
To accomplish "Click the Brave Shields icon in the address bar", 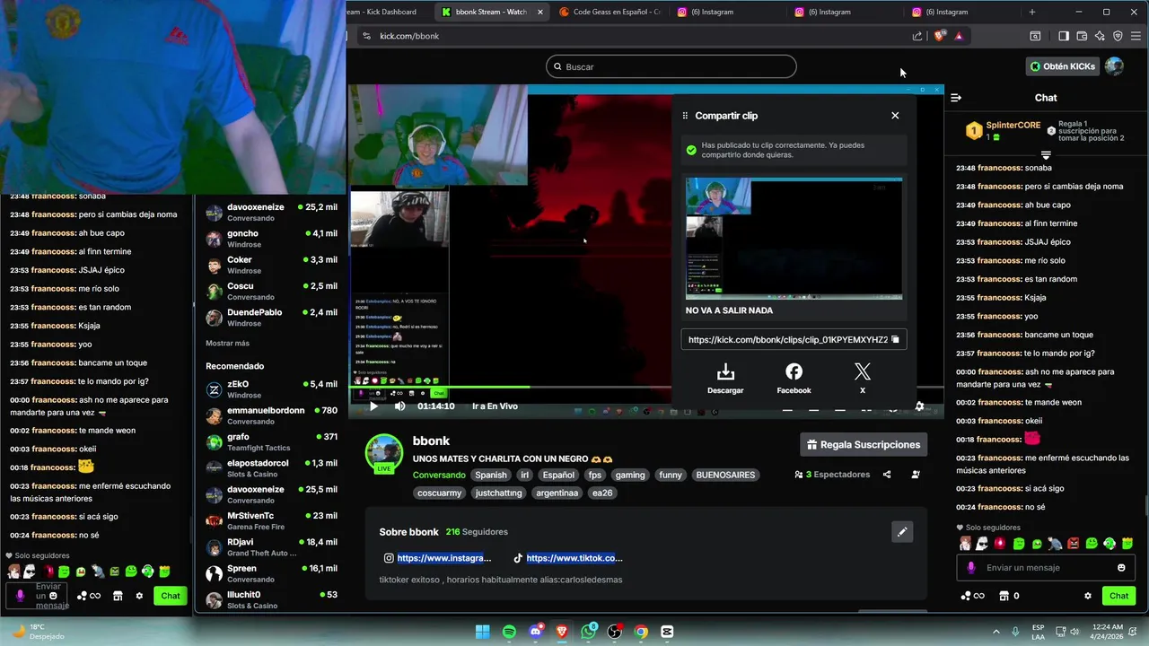I will pos(940,36).
